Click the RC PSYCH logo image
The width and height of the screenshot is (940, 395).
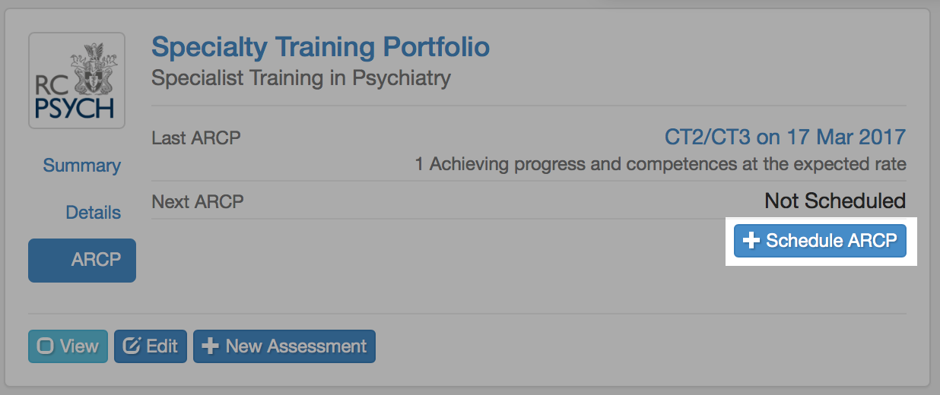[76, 81]
